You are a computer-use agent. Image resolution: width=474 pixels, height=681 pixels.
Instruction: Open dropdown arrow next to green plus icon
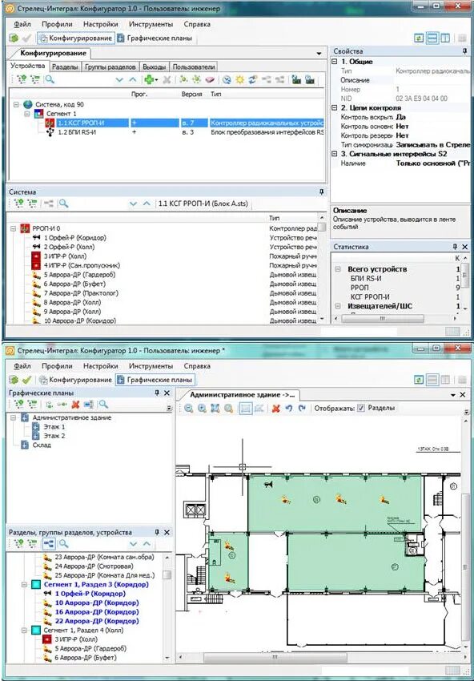tap(157, 80)
